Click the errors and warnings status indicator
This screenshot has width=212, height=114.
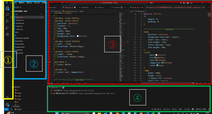tap(18, 109)
